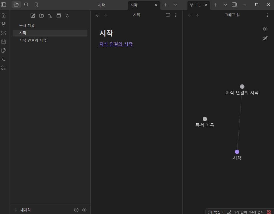Switch to the first 시작 tab
This screenshot has height=214, width=274.
101,5
